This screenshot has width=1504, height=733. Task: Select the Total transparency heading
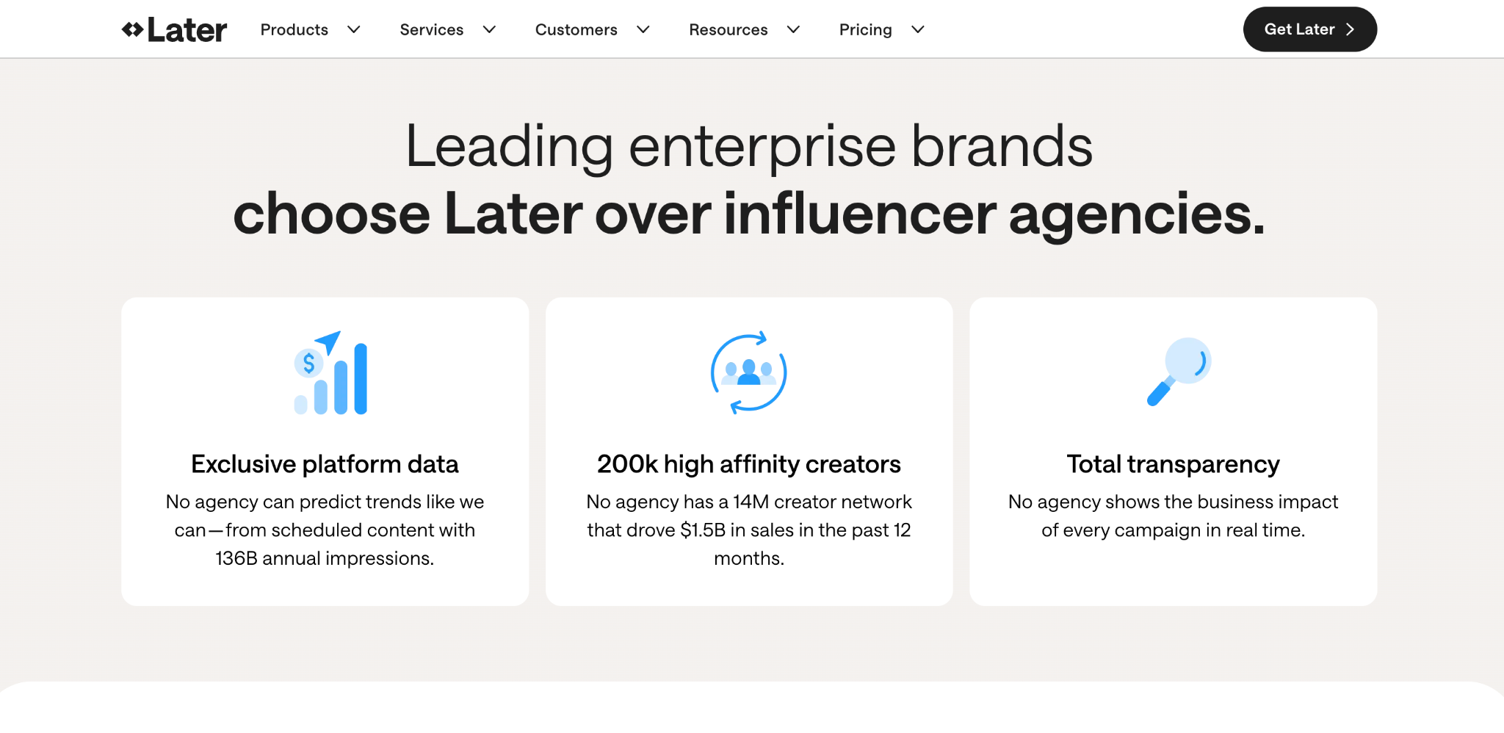tap(1174, 464)
